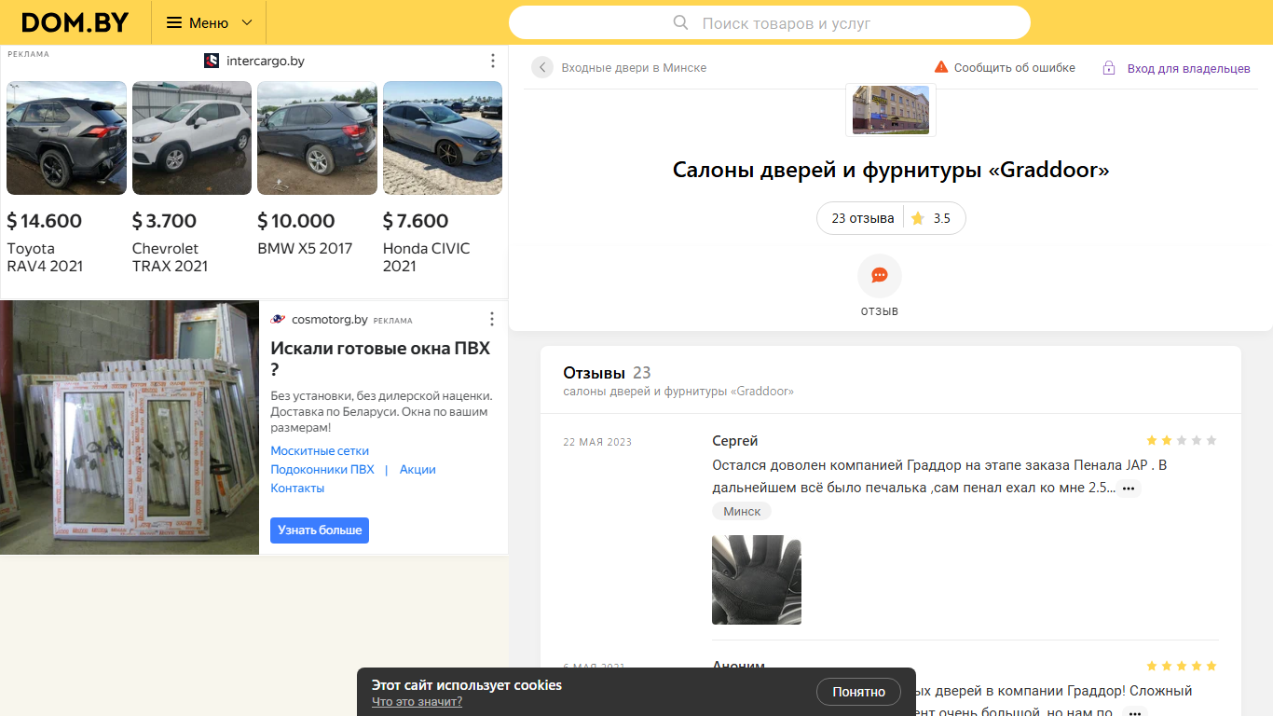Click the Сообщить об ошибке warning icon

tap(941, 67)
